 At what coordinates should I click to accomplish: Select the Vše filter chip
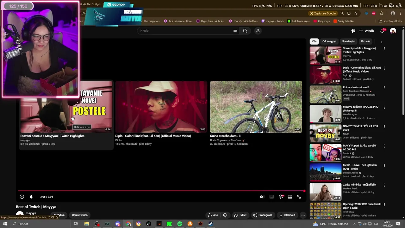(314, 41)
